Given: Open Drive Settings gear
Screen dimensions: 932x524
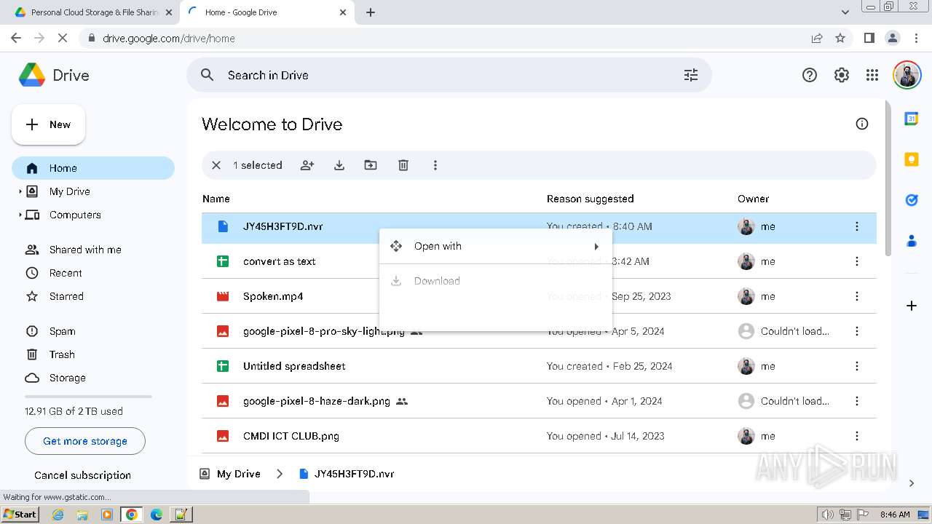Looking at the screenshot, I should click(842, 75).
